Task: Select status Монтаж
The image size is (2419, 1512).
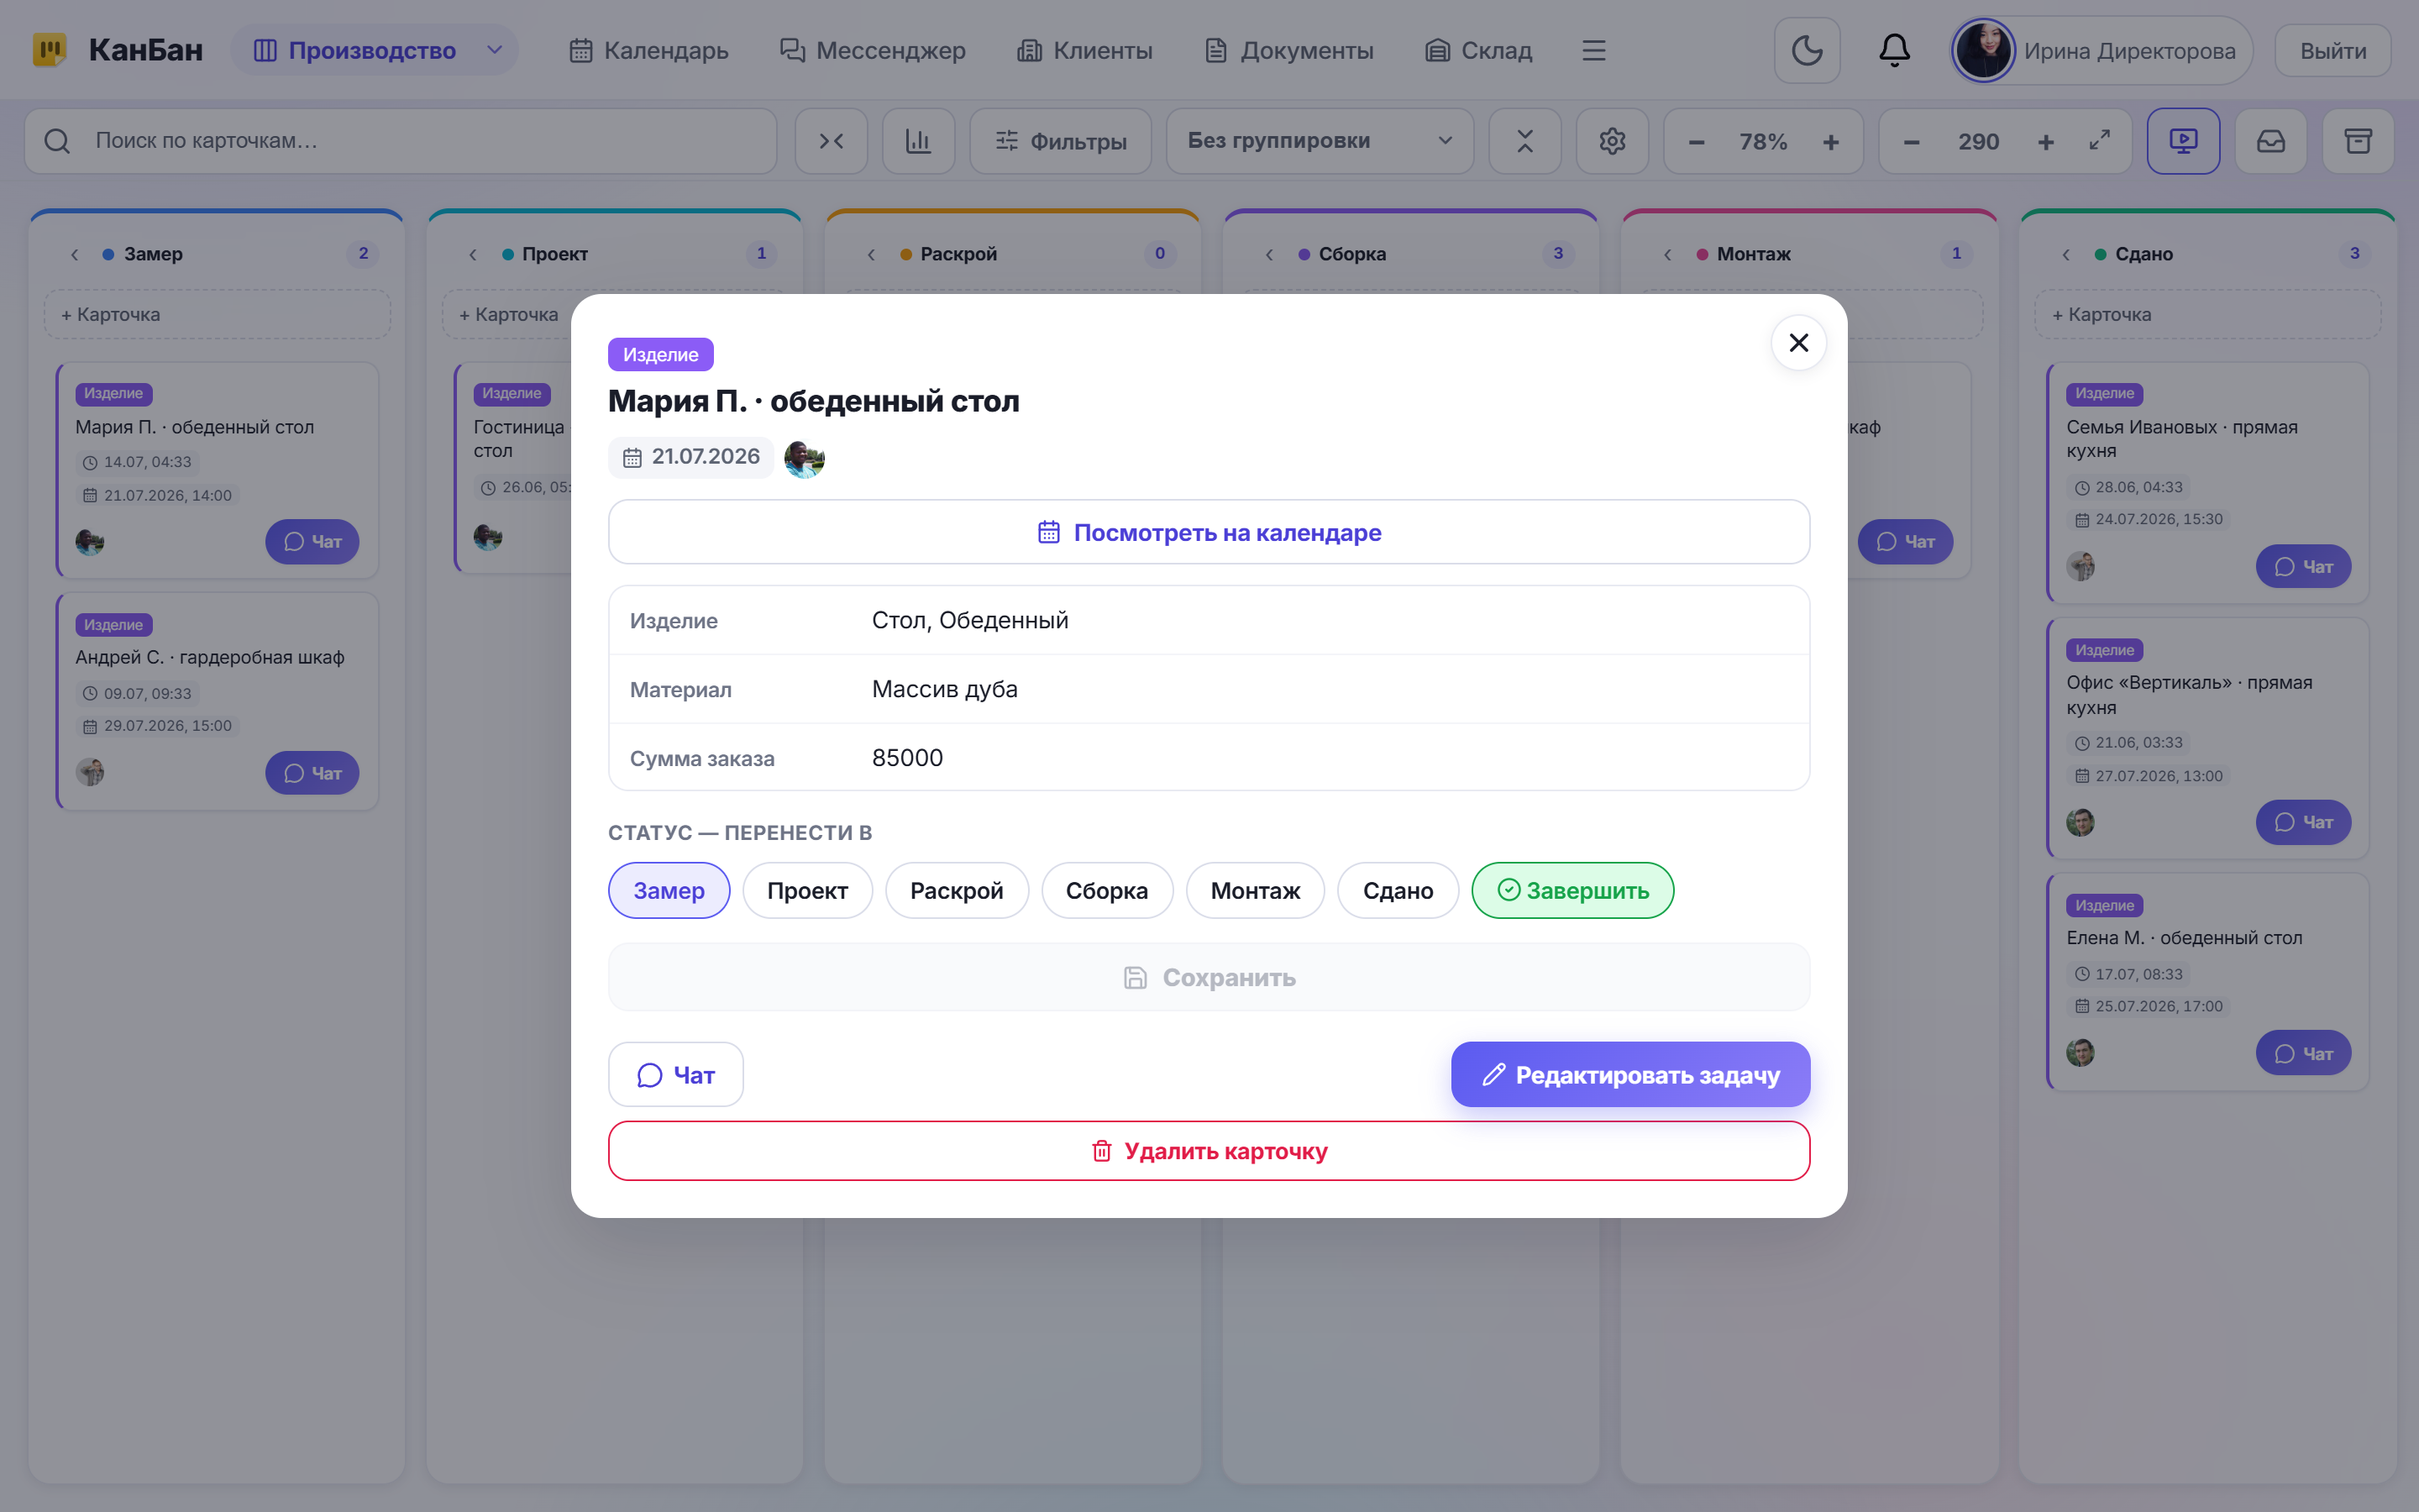Action: [1255, 890]
